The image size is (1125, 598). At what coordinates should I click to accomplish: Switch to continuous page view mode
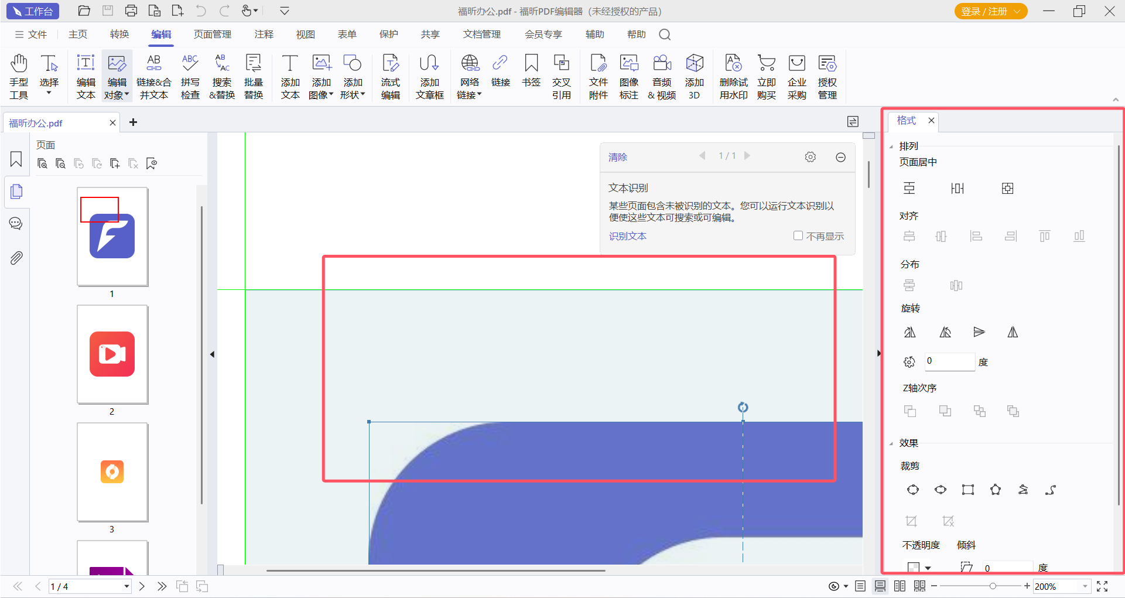click(880, 586)
